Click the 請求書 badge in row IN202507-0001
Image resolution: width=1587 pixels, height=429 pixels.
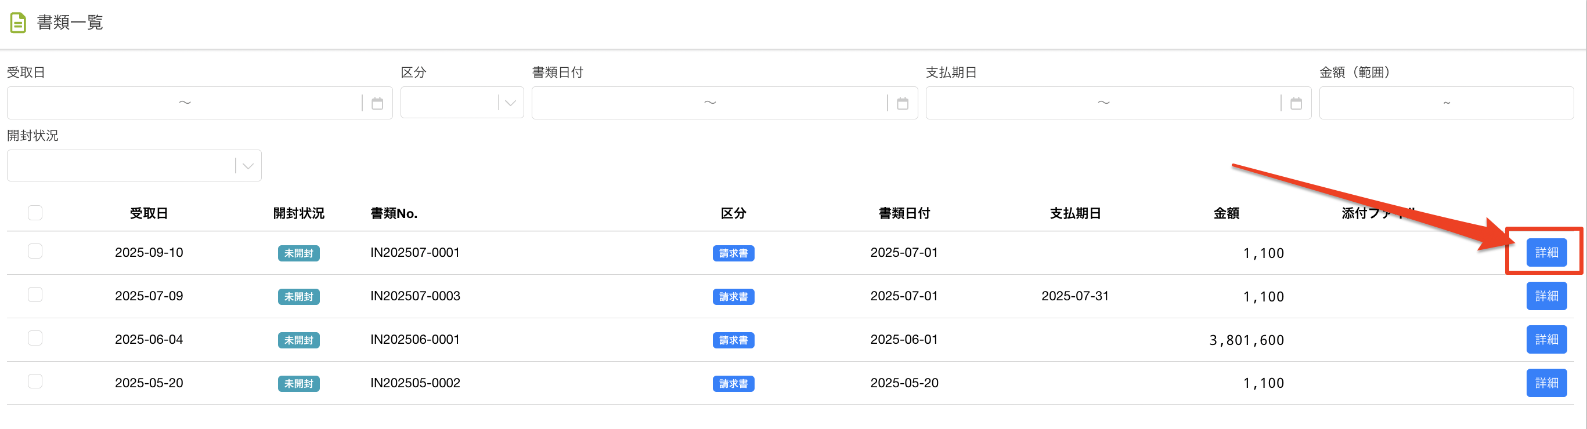coord(733,253)
